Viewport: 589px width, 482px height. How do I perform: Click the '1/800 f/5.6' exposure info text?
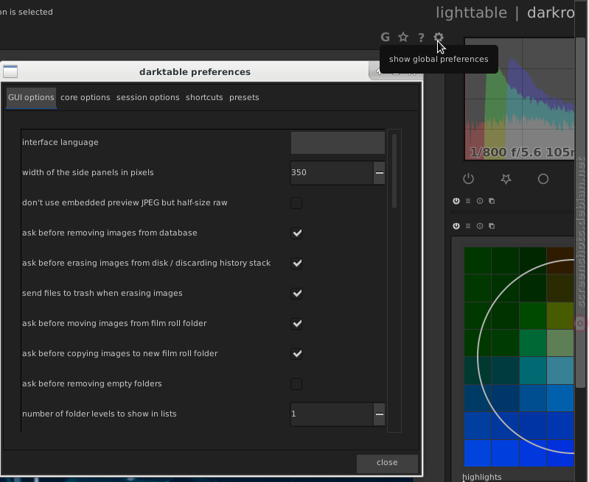[506, 152]
